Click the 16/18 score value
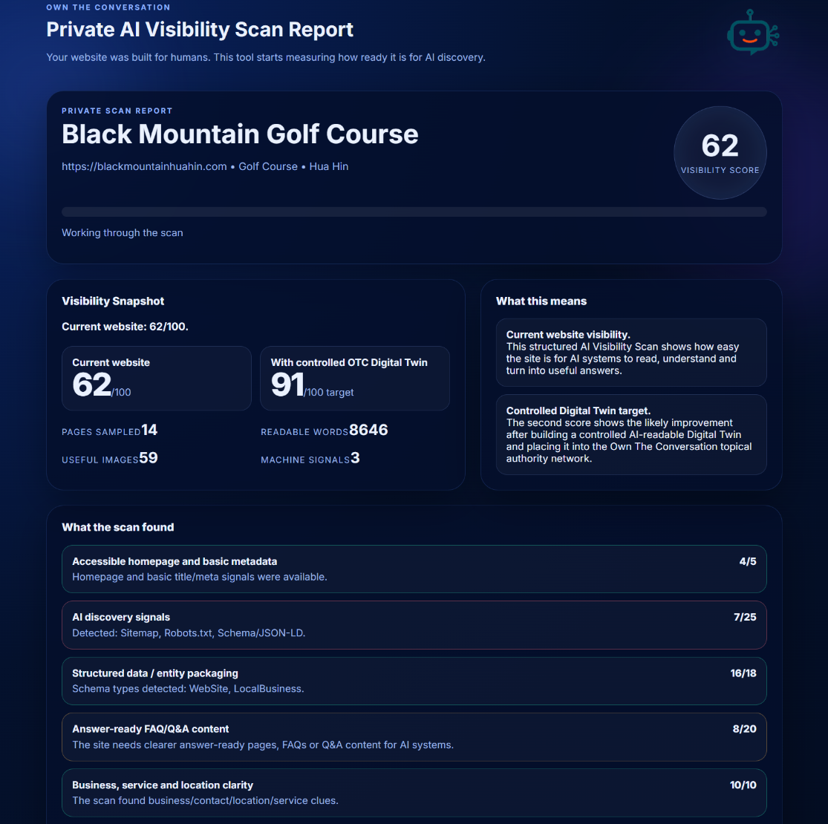 click(743, 673)
